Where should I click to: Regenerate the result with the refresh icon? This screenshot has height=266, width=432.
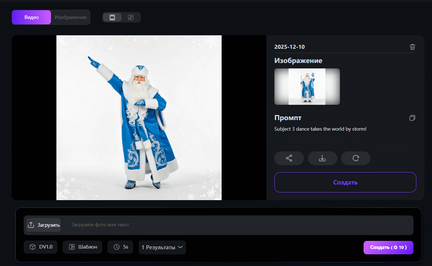pyautogui.click(x=356, y=158)
